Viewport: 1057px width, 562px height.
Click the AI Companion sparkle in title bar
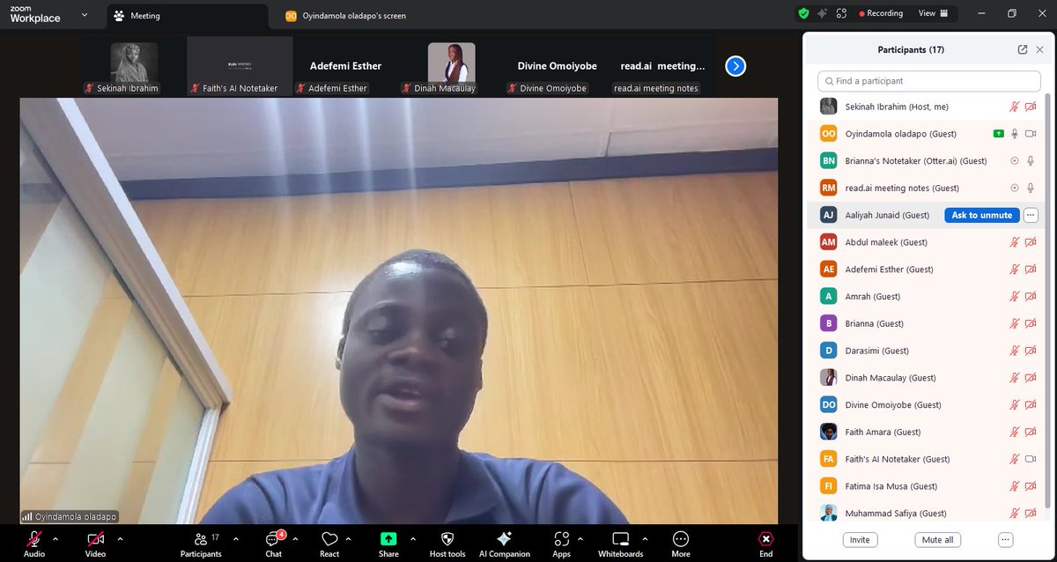(x=823, y=13)
